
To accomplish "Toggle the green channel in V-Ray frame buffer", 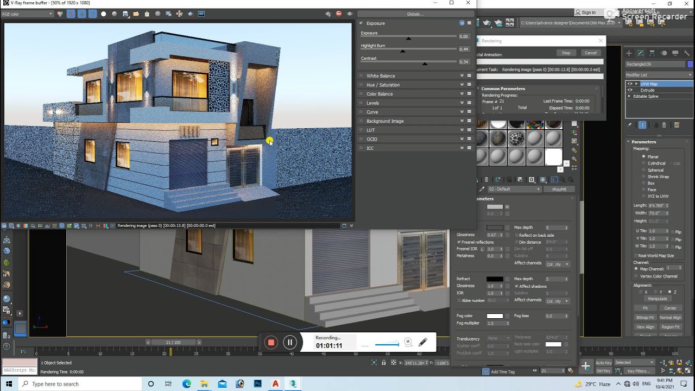I will pos(82,14).
